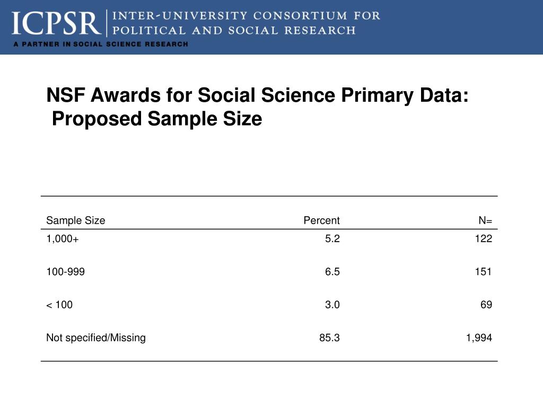Screen dimensions: 543x407
Task: Select the 'Proposed Sample Size' subtitle line
Action: [x=157, y=119]
